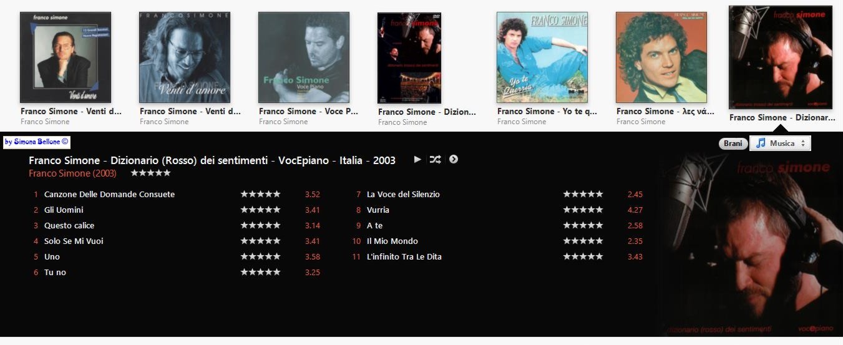Open the Greek-titled Franco Simone album cover
Viewport: 843px width, 345px height.
click(x=661, y=57)
